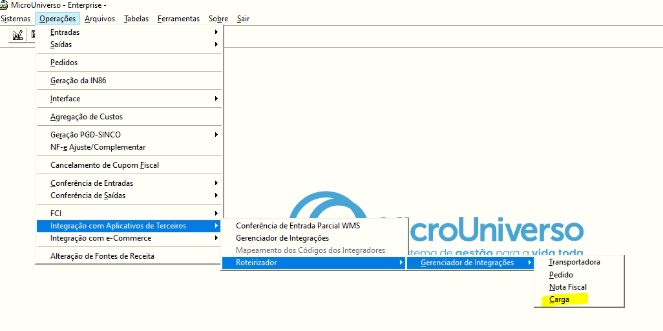Close the open Operações menu
Image resolution: width=663 pixels, height=331 pixels.
58,19
